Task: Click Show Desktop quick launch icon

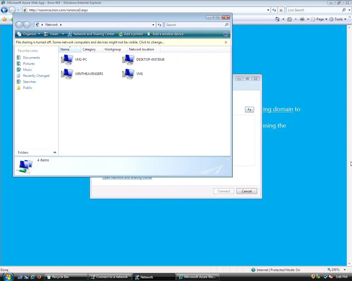Action: pyautogui.click(x=20, y=277)
